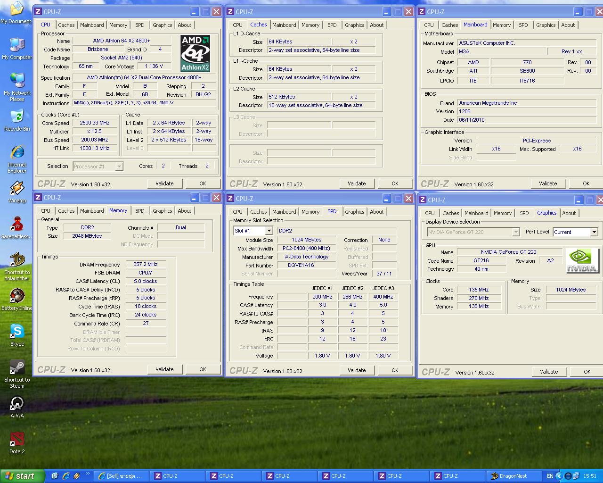The image size is (603, 483).
Task: Click the EN language indicator on the taskbar
Action: coord(550,476)
